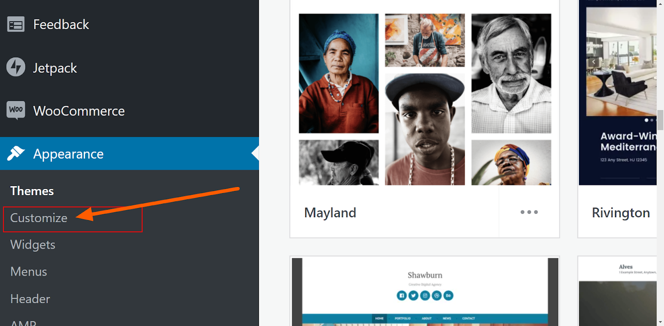The image size is (664, 326).
Task: Open the Customize submenu item
Action: pyautogui.click(x=39, y=218)
